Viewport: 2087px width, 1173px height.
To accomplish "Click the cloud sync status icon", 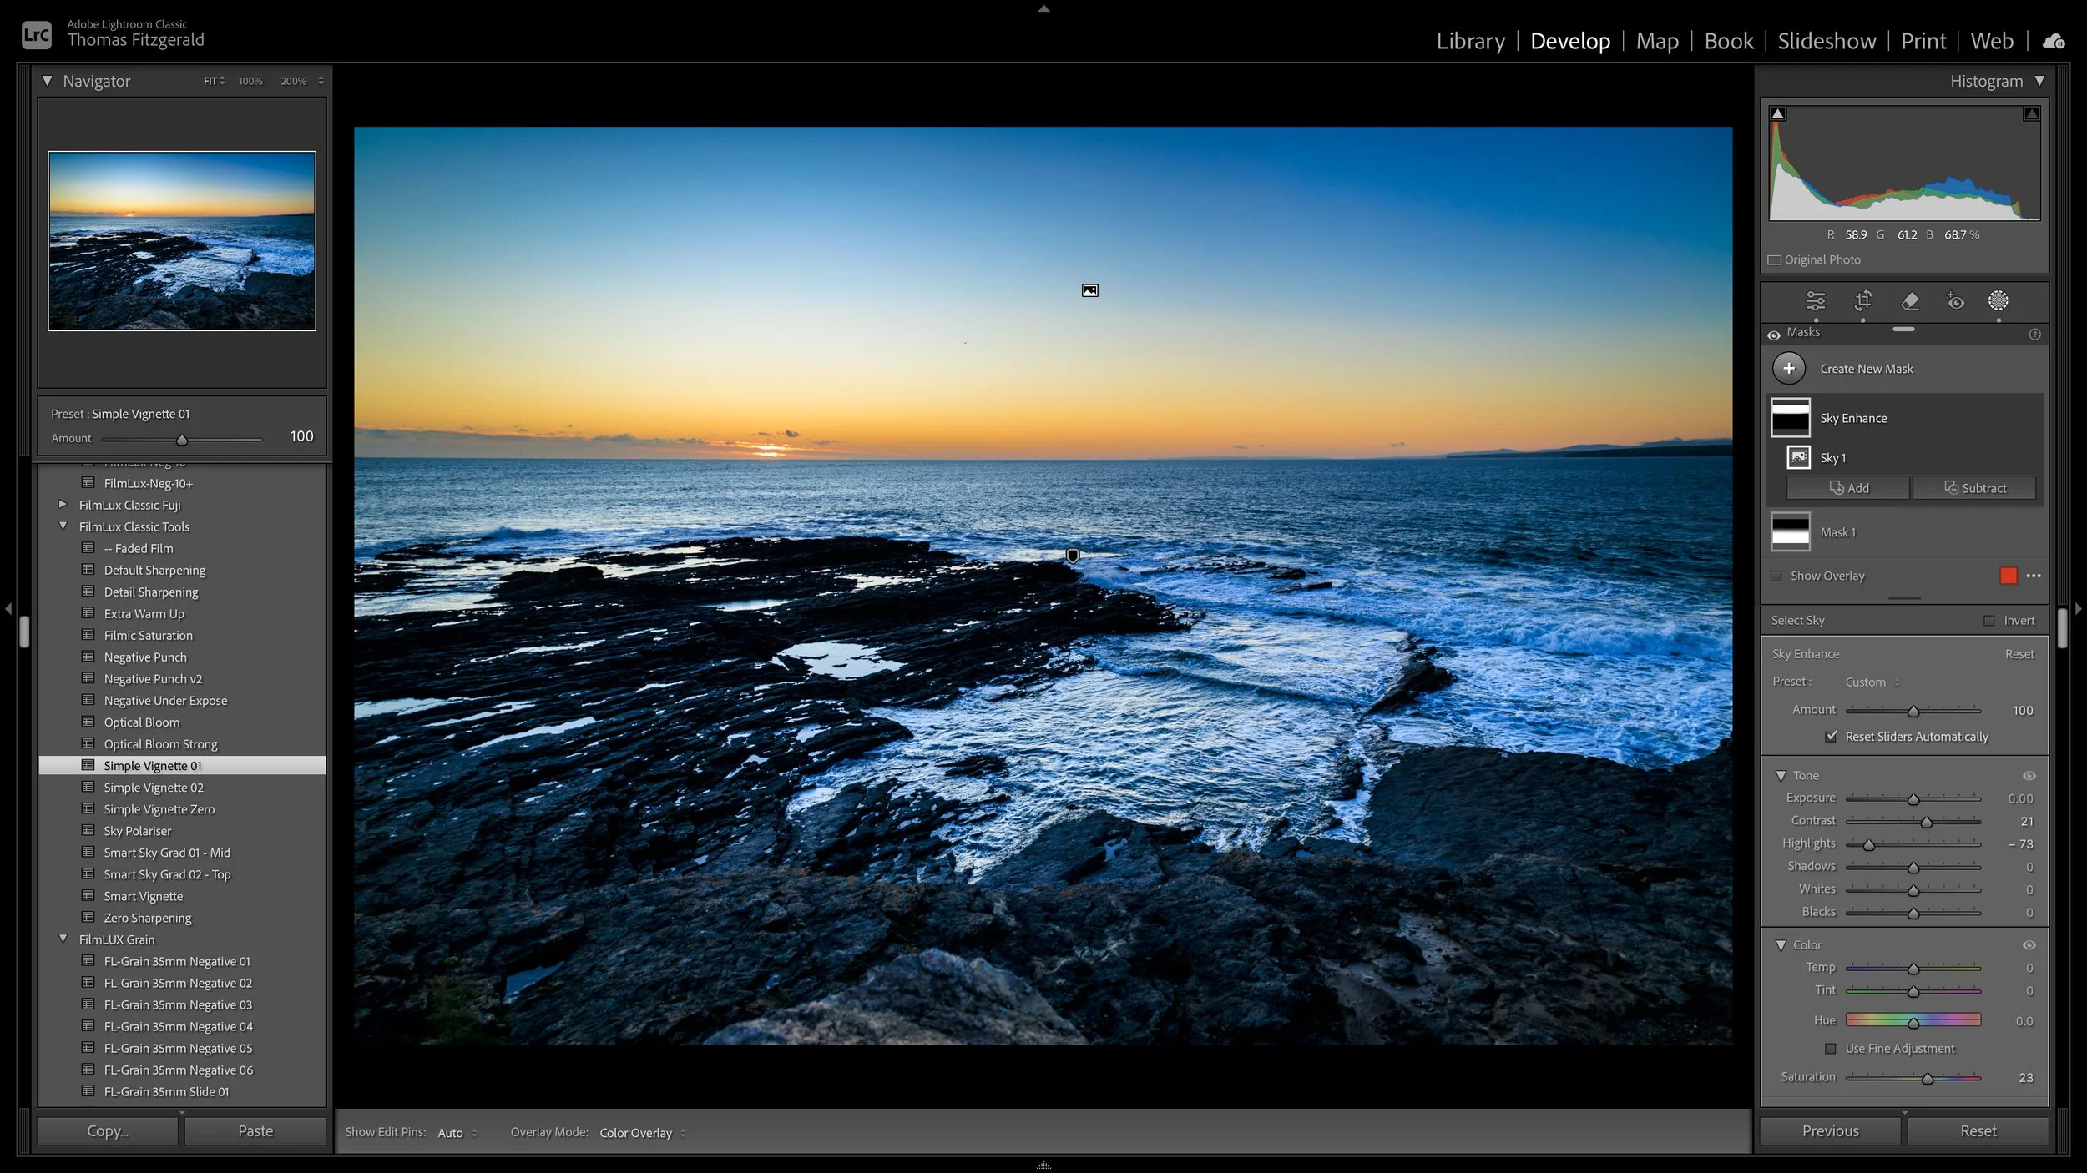I will coord(2053,41).
